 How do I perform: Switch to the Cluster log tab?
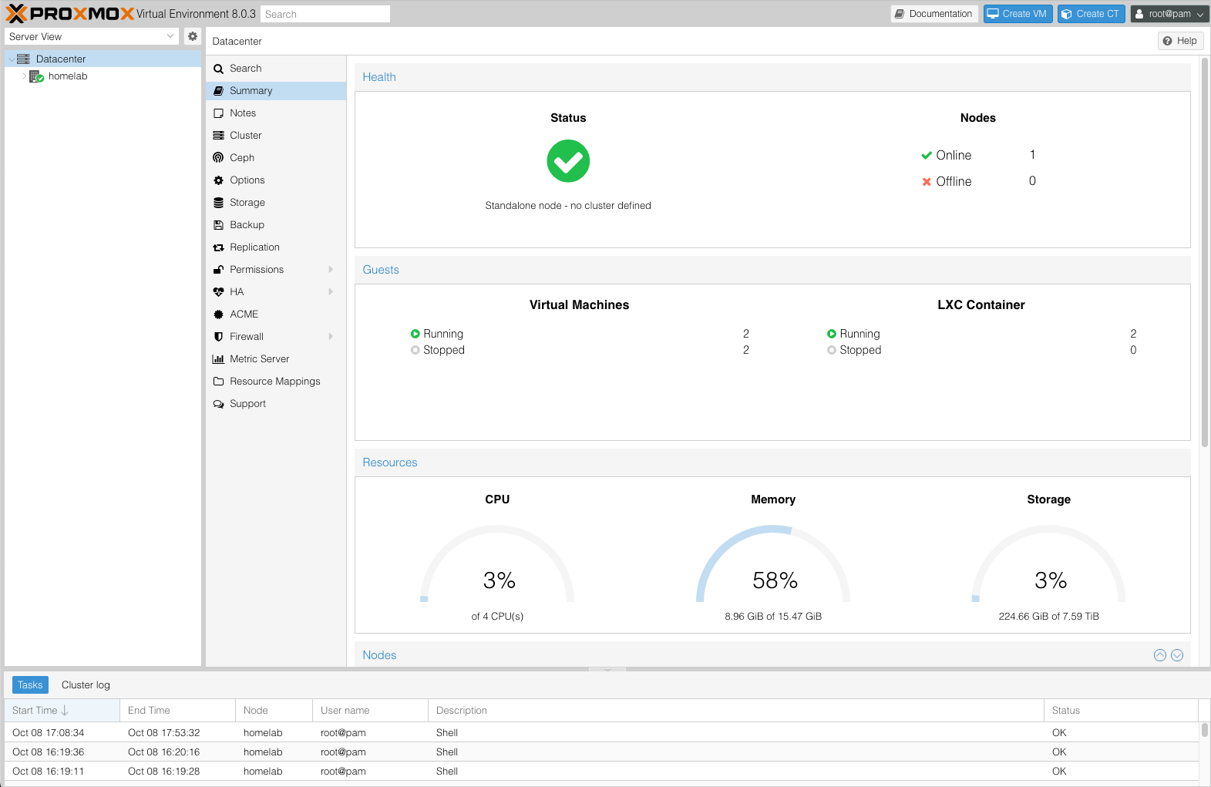click(86, 685)
